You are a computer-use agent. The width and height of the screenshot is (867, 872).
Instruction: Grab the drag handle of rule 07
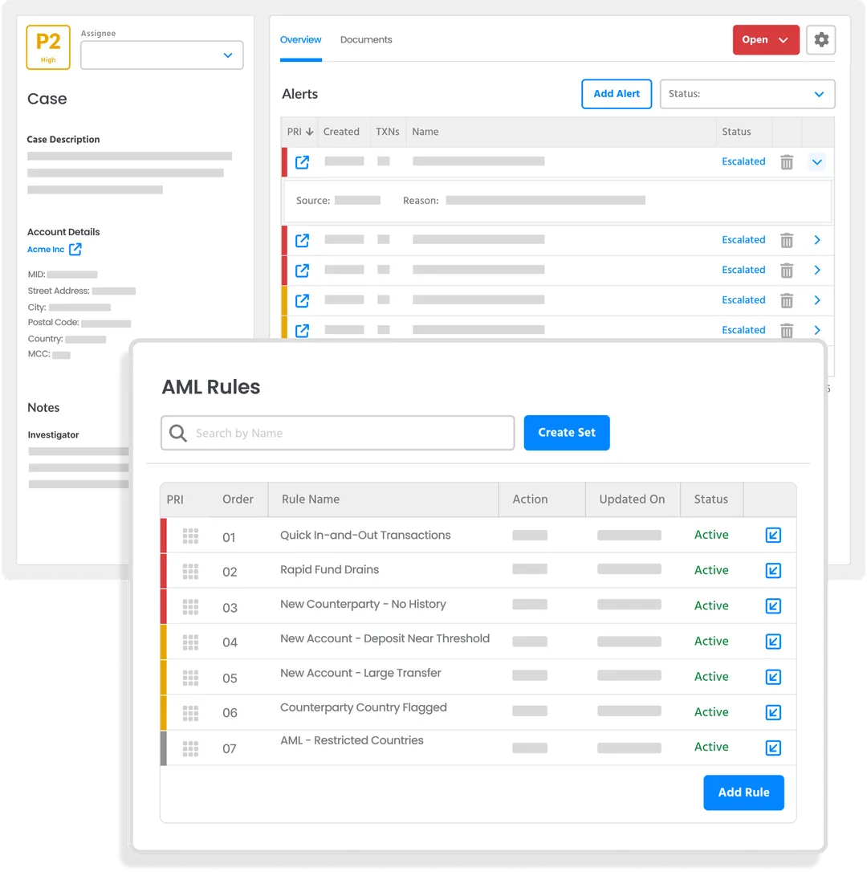pyautogui.click(x=190, y=748)
